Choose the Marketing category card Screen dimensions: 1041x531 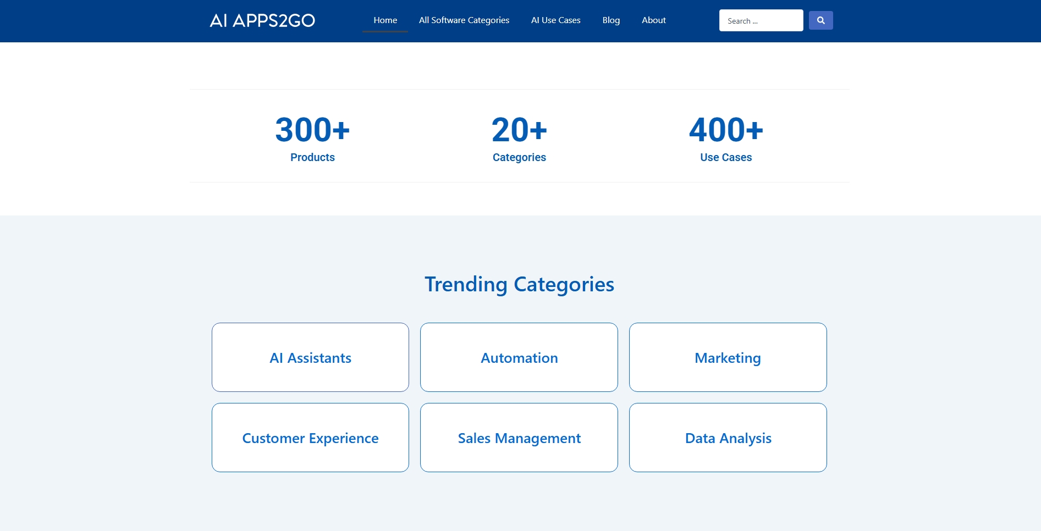click(x=728, y=357)
